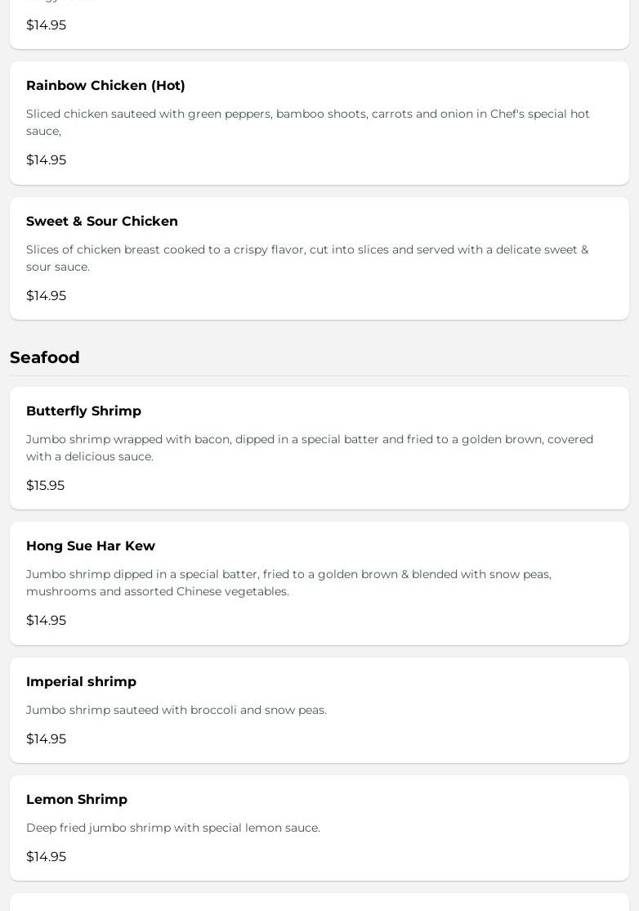639x911 pixels.
Task: Click the Butterfly Shrimp item name
Action: pyautogui.click(x=83, y=411)
